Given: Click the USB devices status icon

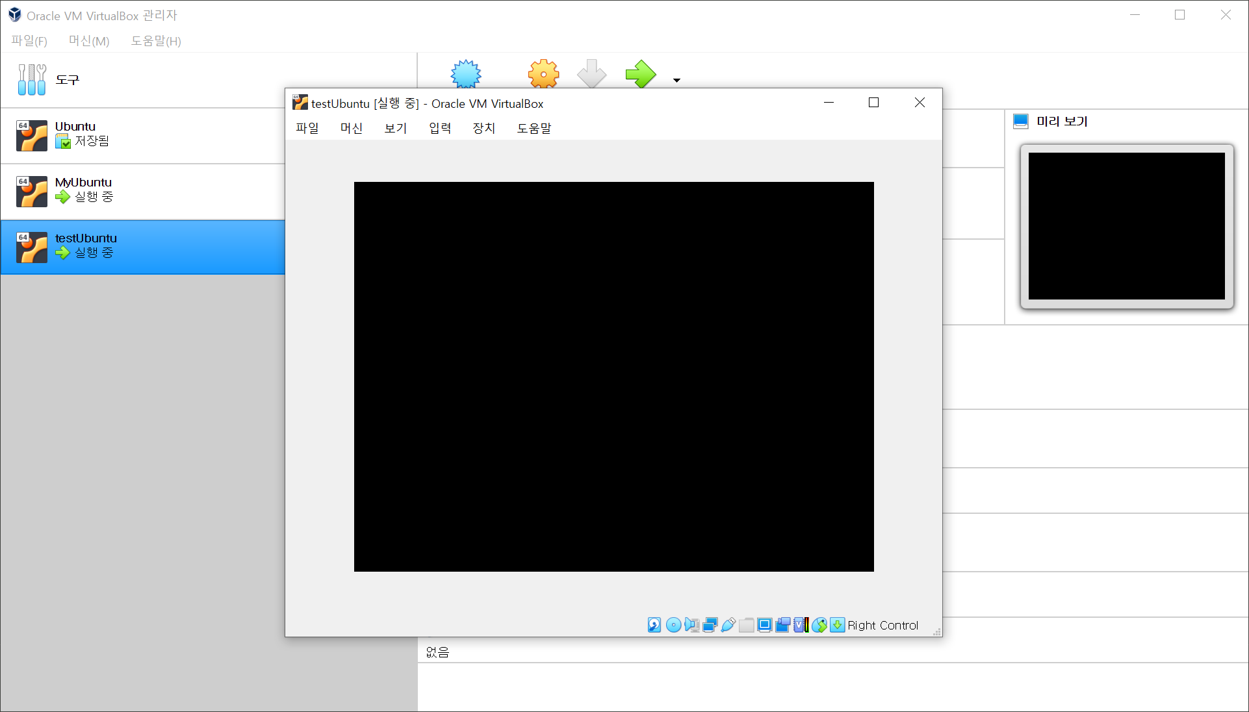Looking at the screenshot, I should 728,625.
